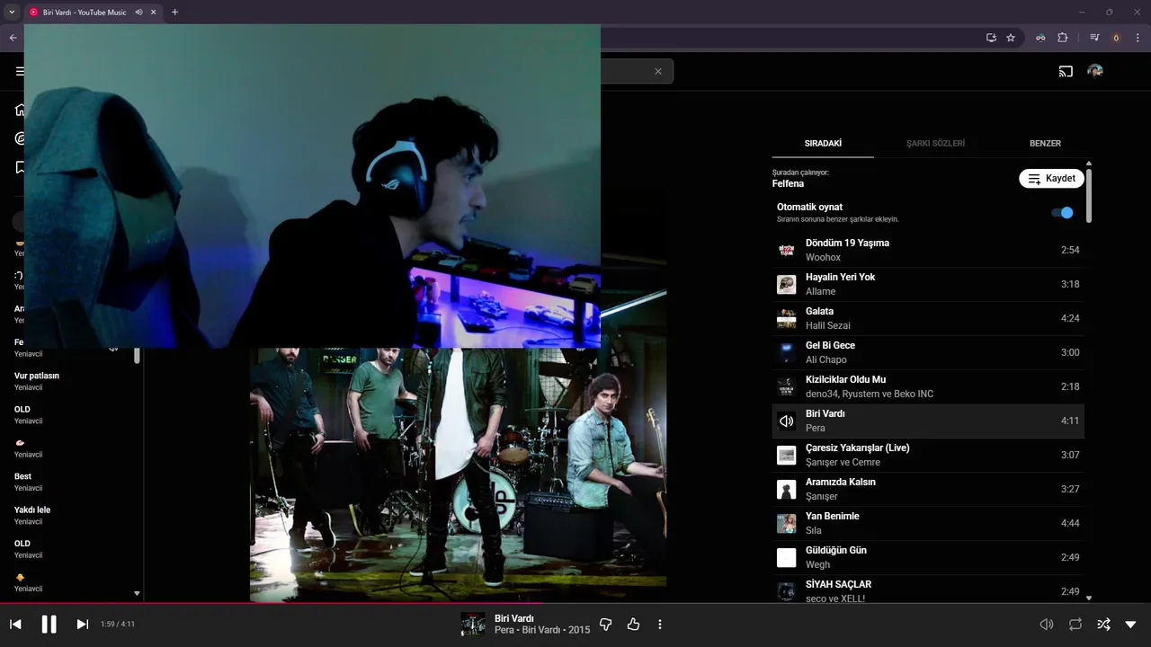
Task: Open Library in the sidebar
Action: [x=19, y=167]
